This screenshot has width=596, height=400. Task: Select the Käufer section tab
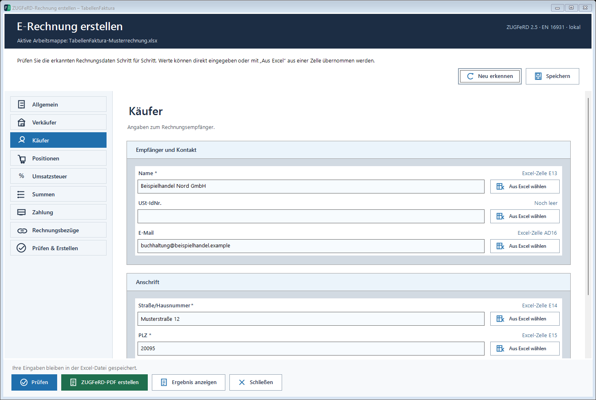58,140
